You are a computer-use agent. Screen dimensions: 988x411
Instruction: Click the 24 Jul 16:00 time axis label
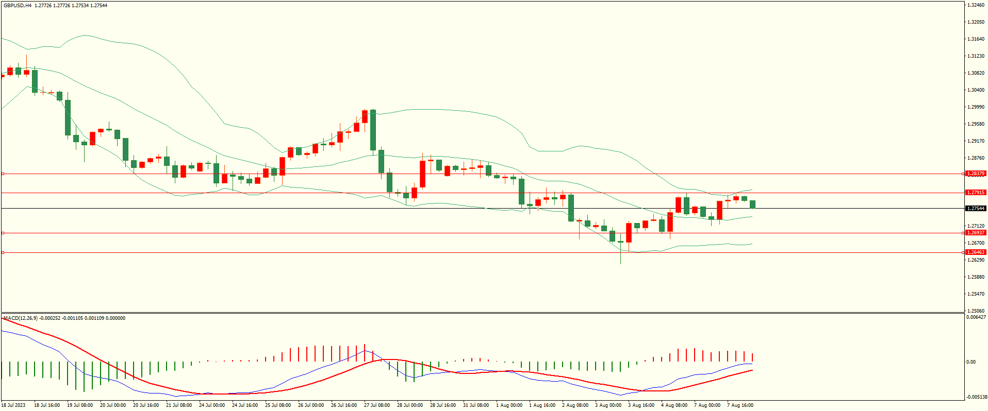245,405
